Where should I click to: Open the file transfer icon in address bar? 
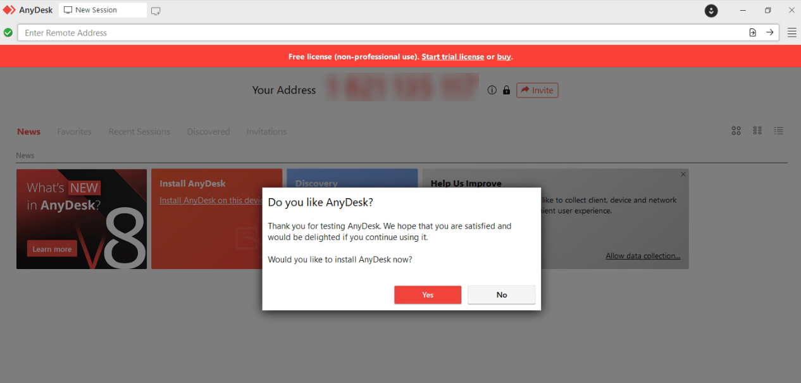pyautogui.click(x=752, y=33)
